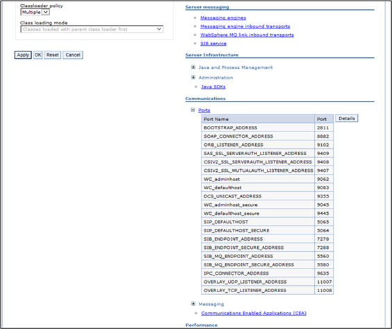Screen dimensions: 392x329
Task: Click the OK button
Action: (x=38, y=55)
